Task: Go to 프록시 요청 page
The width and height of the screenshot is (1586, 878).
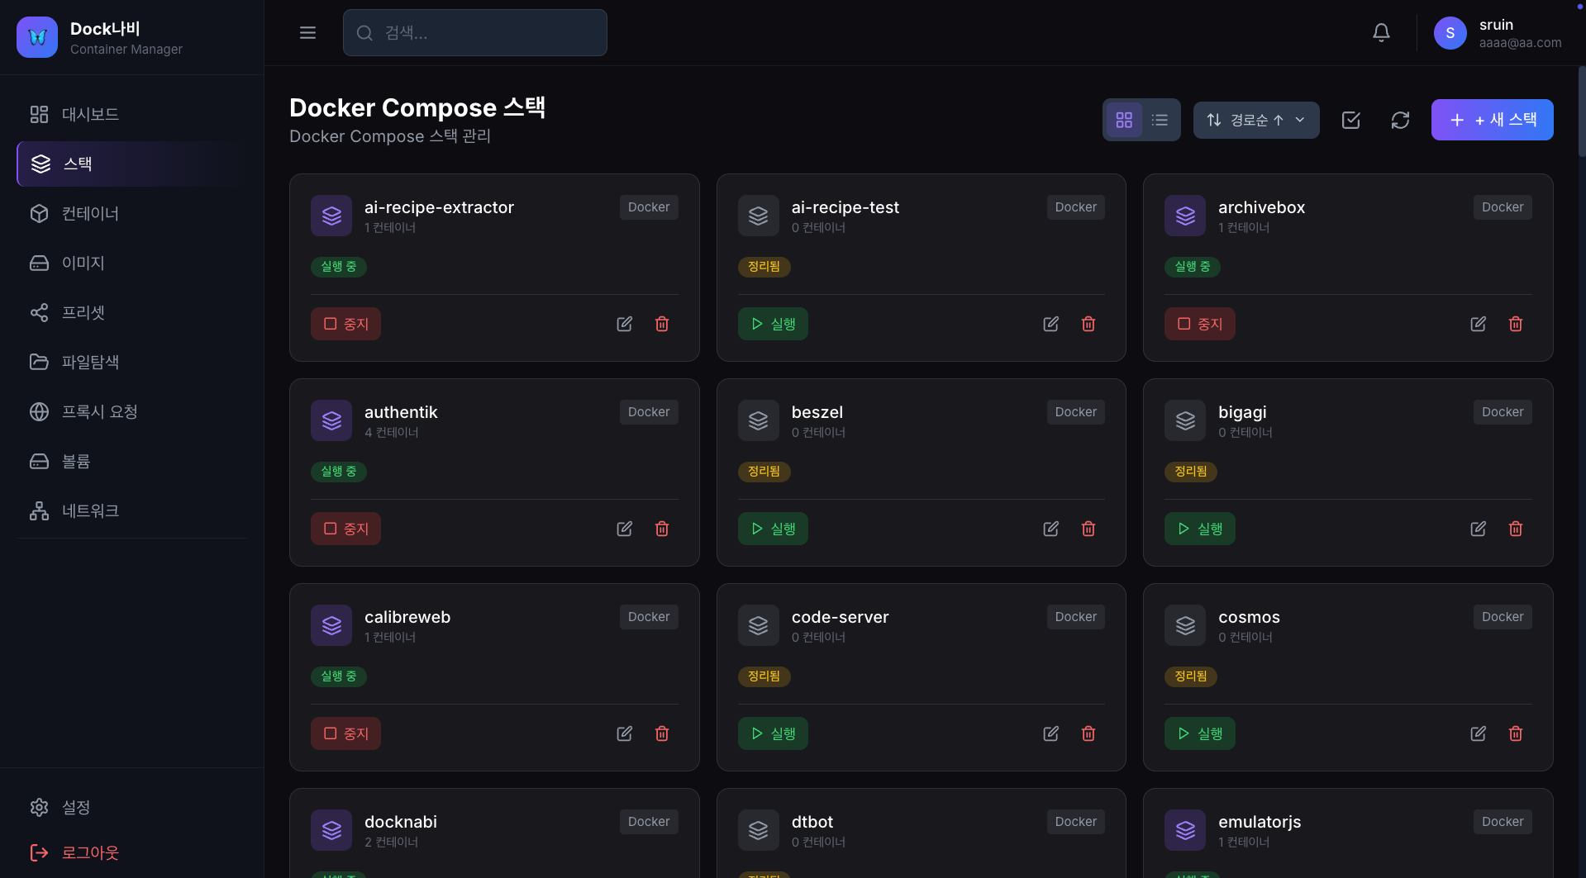Action: 99,412
